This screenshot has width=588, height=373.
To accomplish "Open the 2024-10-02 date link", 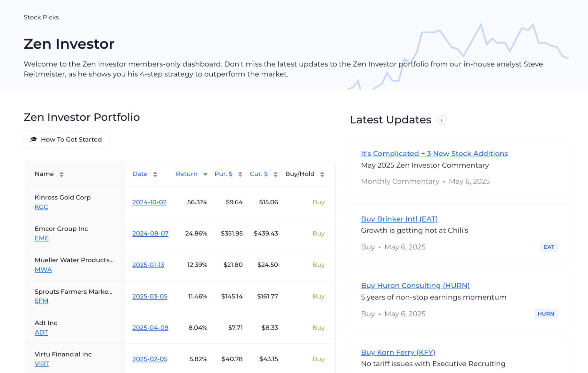I will pos(149,202).
